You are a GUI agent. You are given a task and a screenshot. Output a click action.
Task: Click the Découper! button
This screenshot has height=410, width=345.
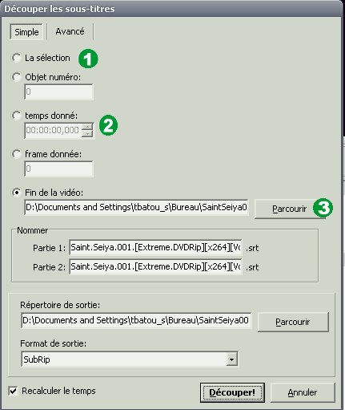[x=232, y=392]
